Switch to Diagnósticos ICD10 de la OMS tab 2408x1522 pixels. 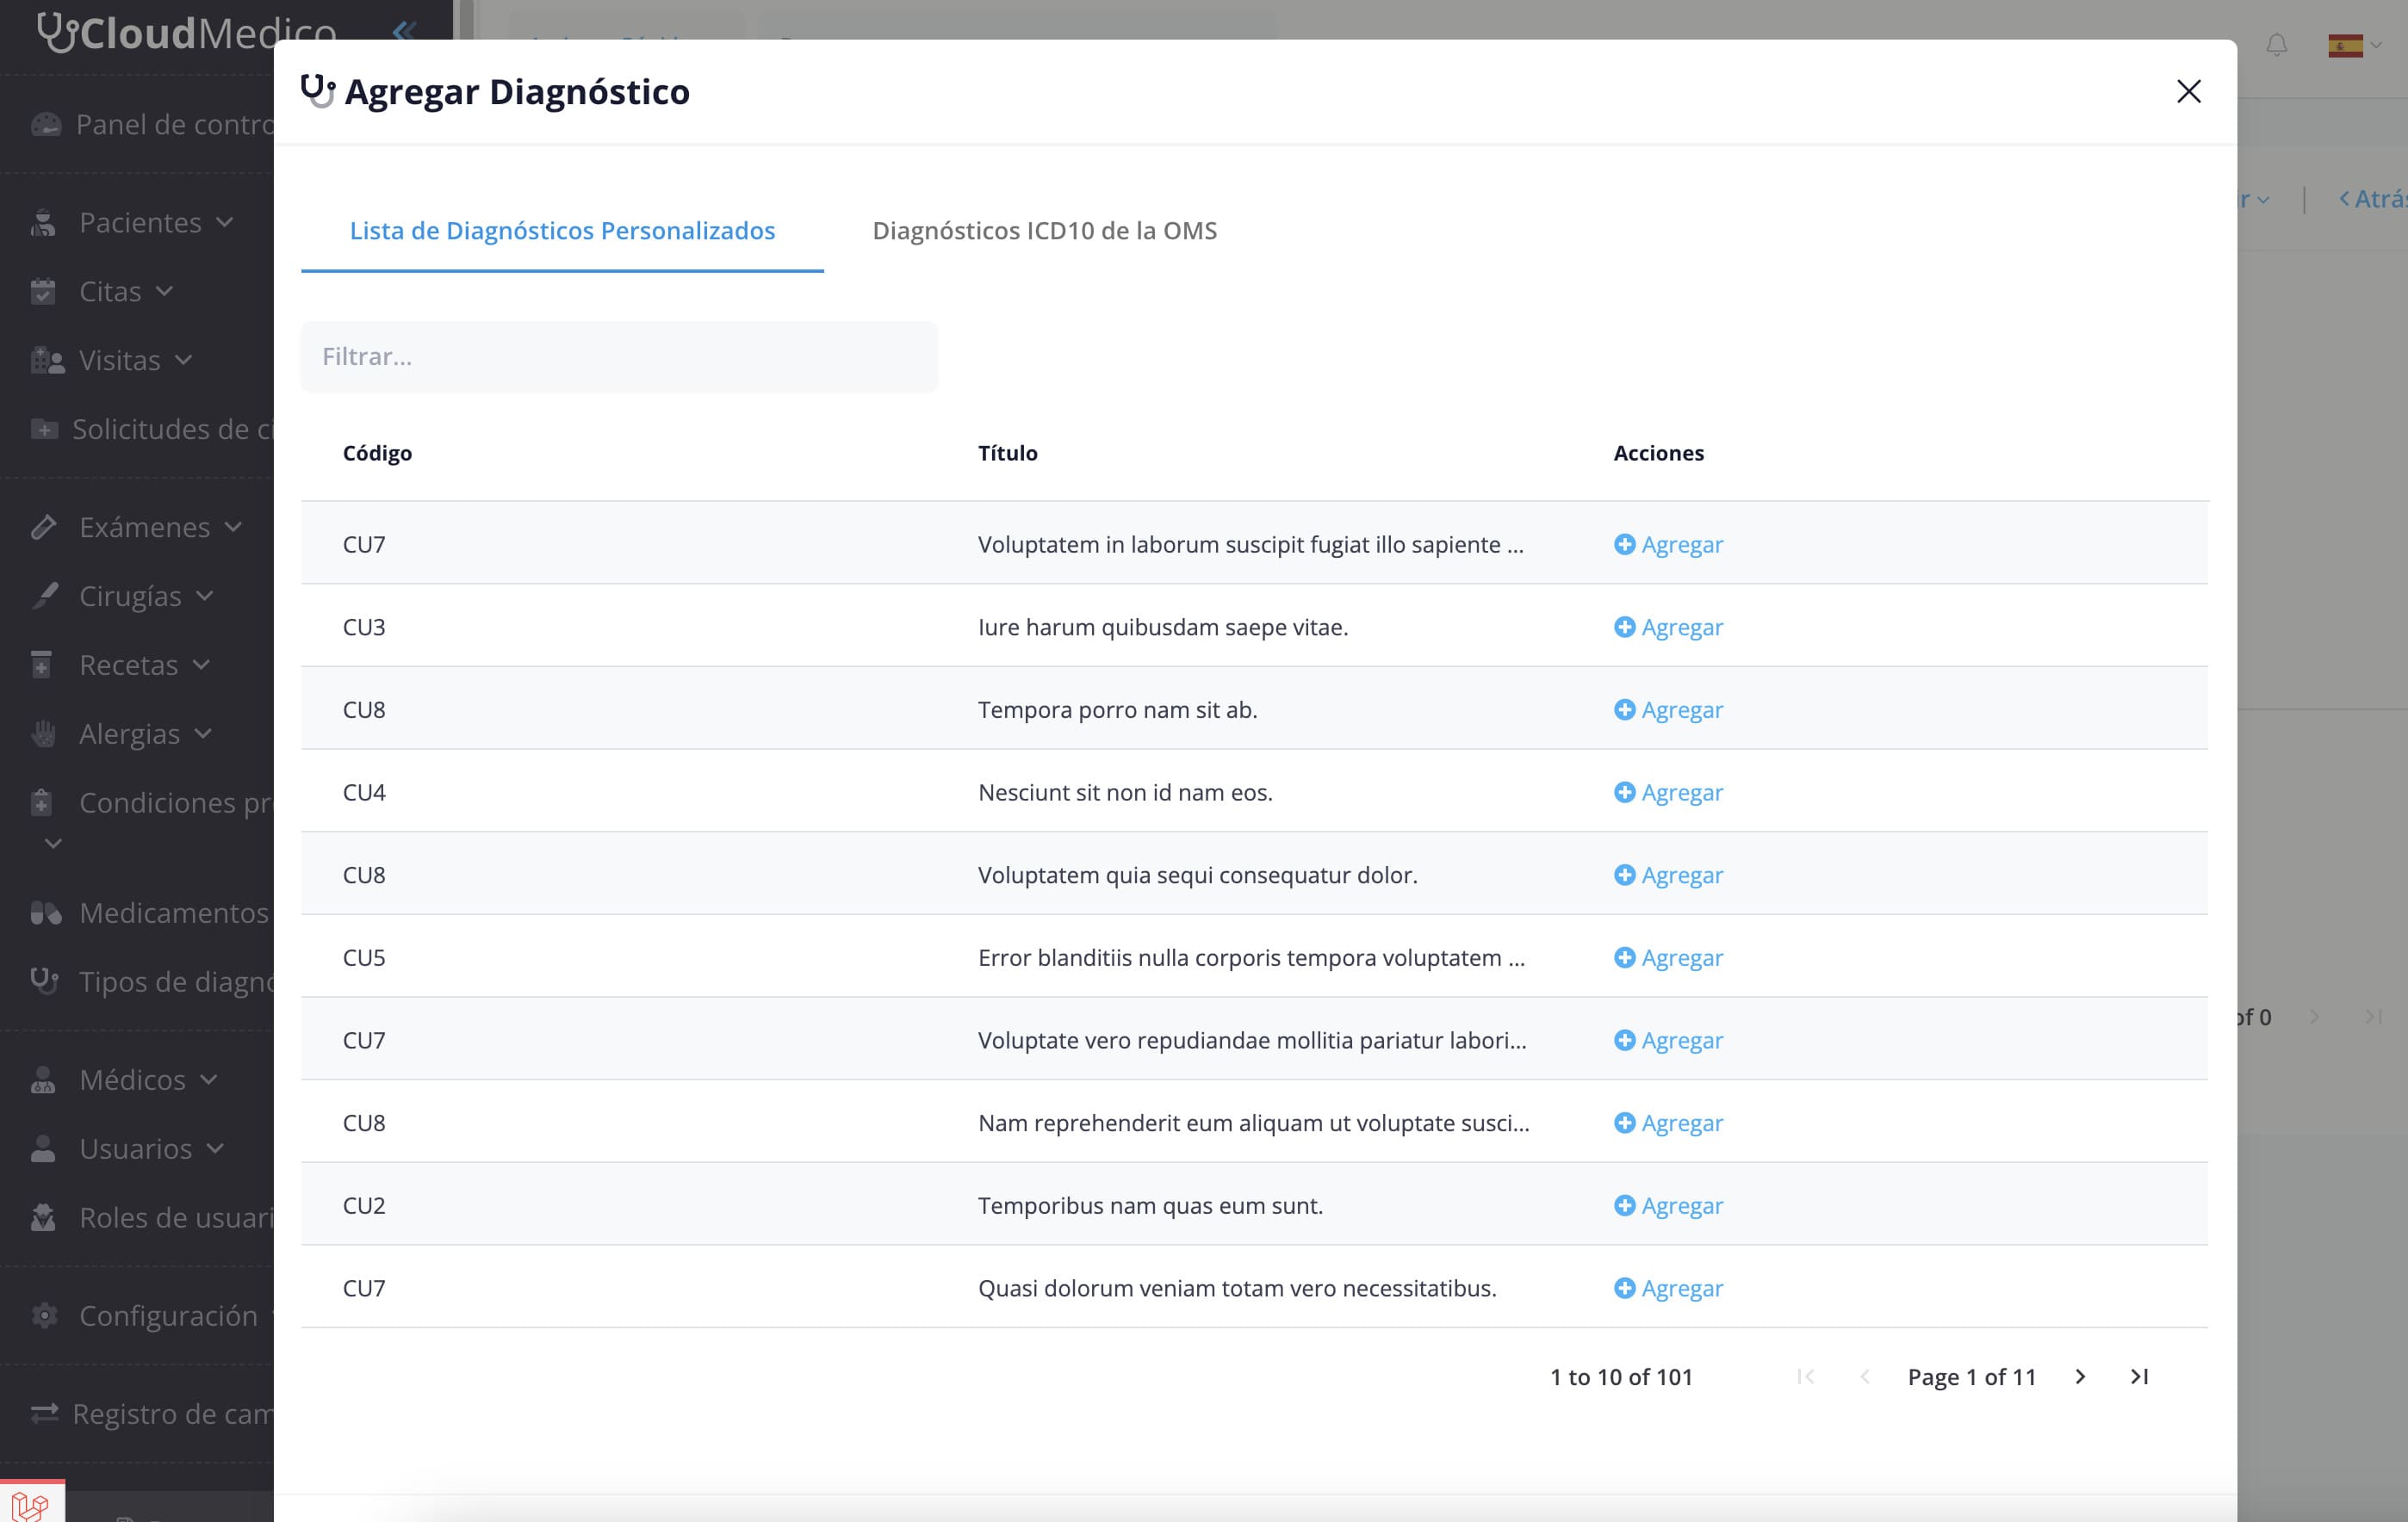tap(1044, 230)
